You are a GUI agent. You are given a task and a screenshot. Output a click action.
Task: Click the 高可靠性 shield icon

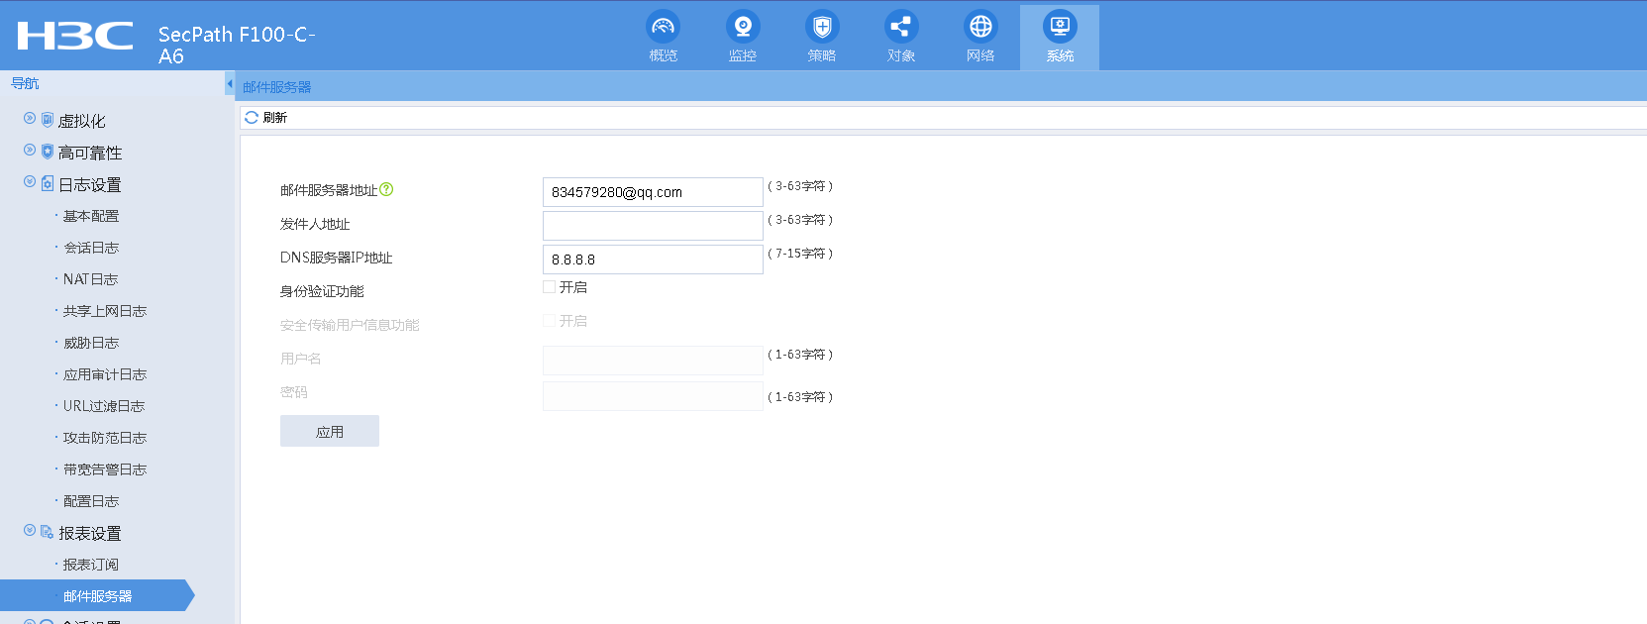pyautogui.click(x=47, y=152)
